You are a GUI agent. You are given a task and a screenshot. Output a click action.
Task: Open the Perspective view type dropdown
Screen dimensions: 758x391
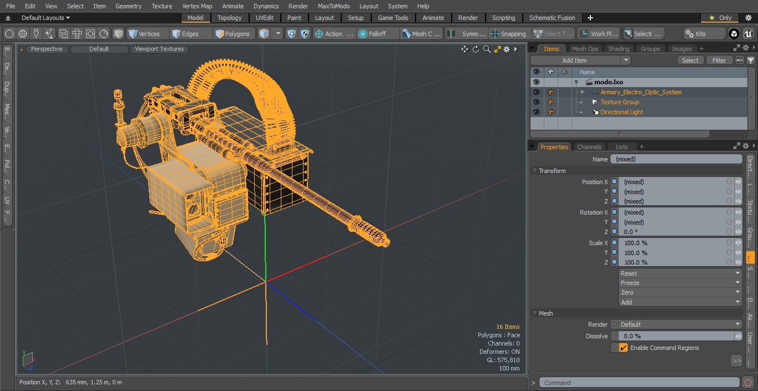[x=47, y=49]
